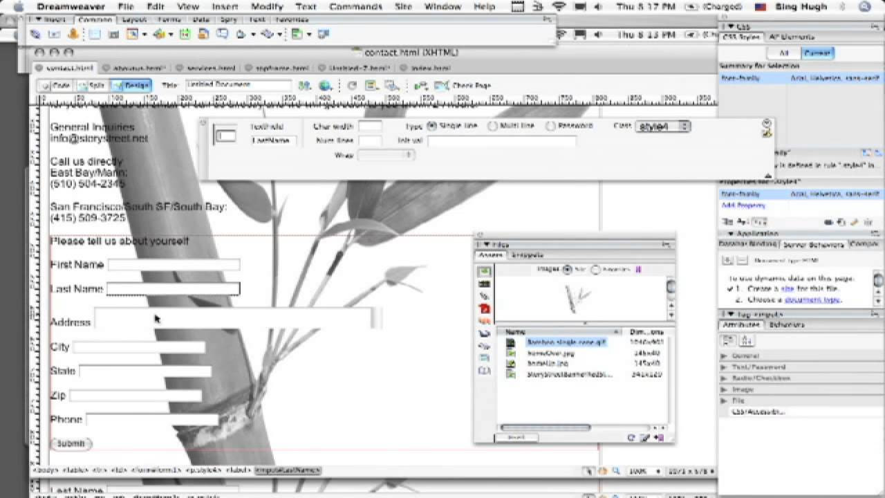Toggle Show Category View in Tag Inspector
The width and height of the screenshot is (885, 498).
pyautogui.click(x=728, y=340)
